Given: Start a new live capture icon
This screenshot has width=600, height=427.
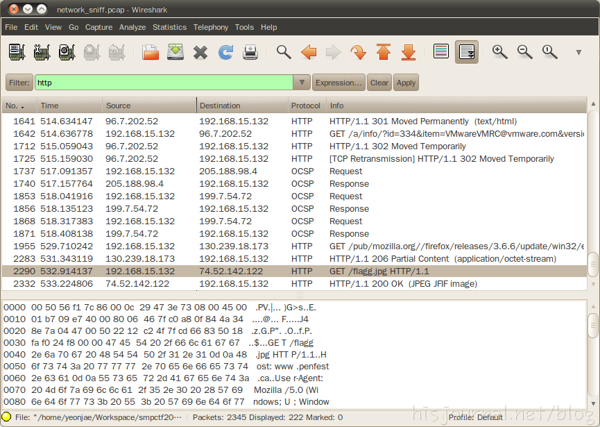Looking at the screenshot, I should (x=67, y=52).
